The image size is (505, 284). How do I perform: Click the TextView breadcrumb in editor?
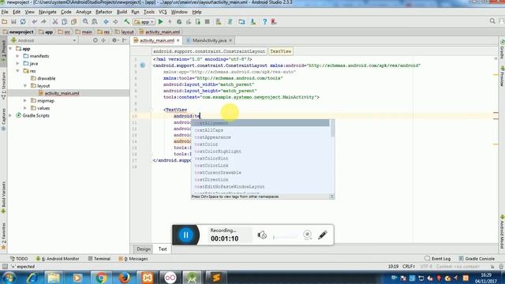point(281,51)
